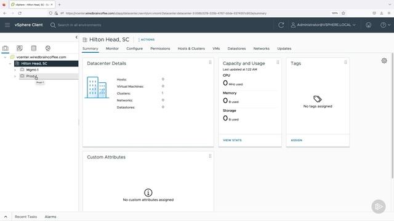Open the Configure tab
Screen dimensions: 394x221
(x=134, y=48)
